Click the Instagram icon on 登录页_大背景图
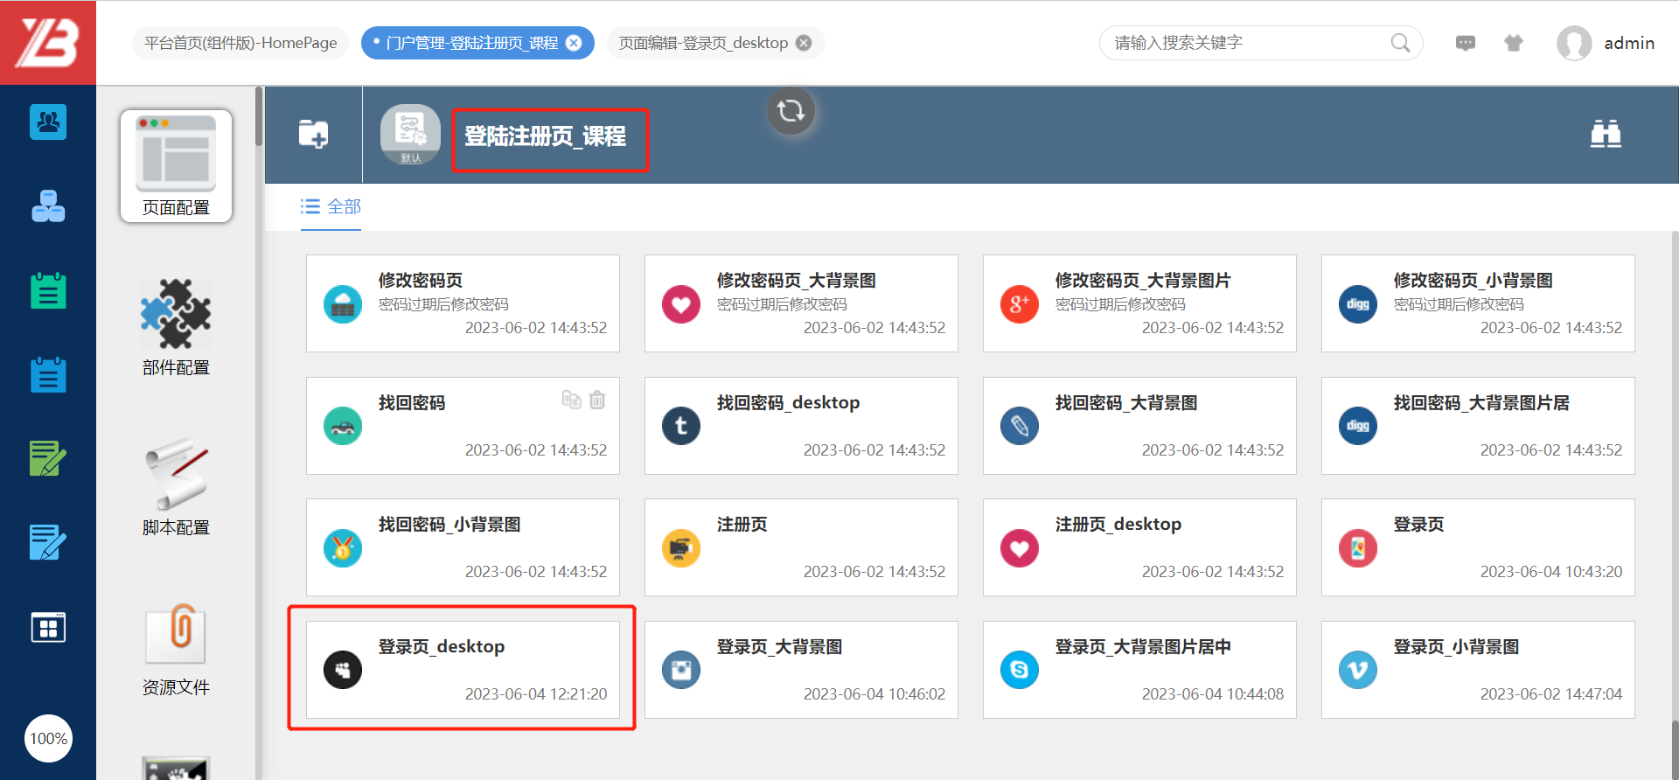This screenshot has height=780, width=1679. point(681,671)
